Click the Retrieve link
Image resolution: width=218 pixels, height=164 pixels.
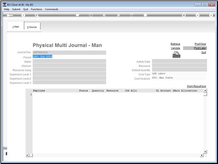(x=175, y=44)
